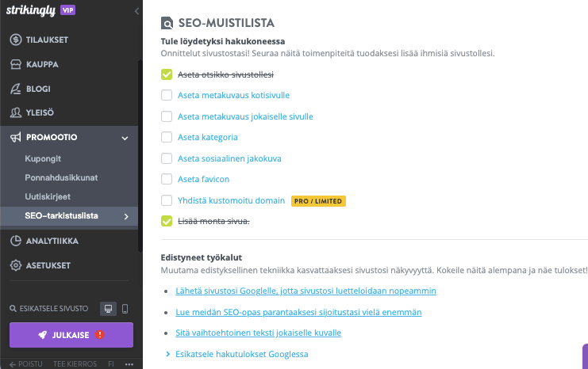Open Aseta sosiaalinen jakokuva link
The image size is (588, 369).
point(229,158)
